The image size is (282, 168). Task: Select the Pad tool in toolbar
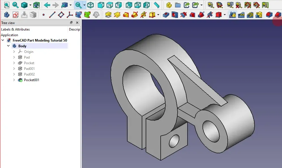click(108, 15)
